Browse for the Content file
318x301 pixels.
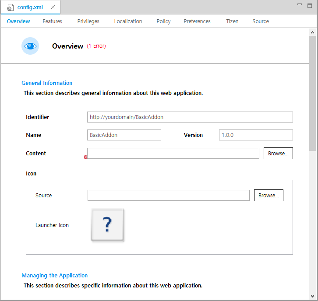(x=278, y=154)
